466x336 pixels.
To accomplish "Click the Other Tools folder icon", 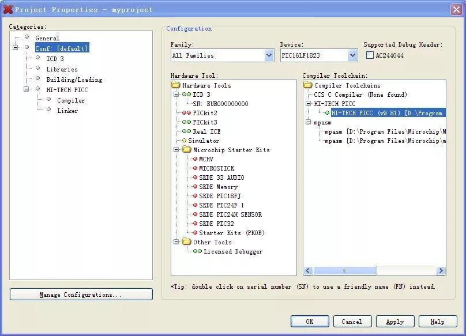I will [x=187, y=241].
